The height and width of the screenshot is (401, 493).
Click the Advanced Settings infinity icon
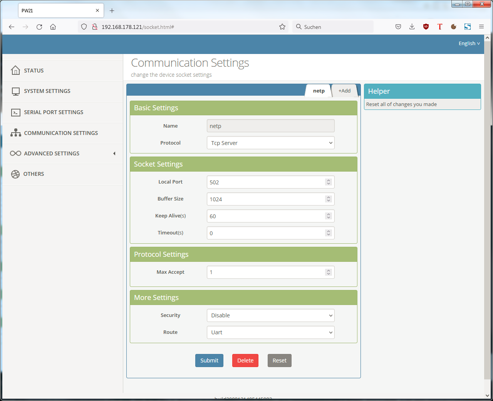tap(15, 153)
